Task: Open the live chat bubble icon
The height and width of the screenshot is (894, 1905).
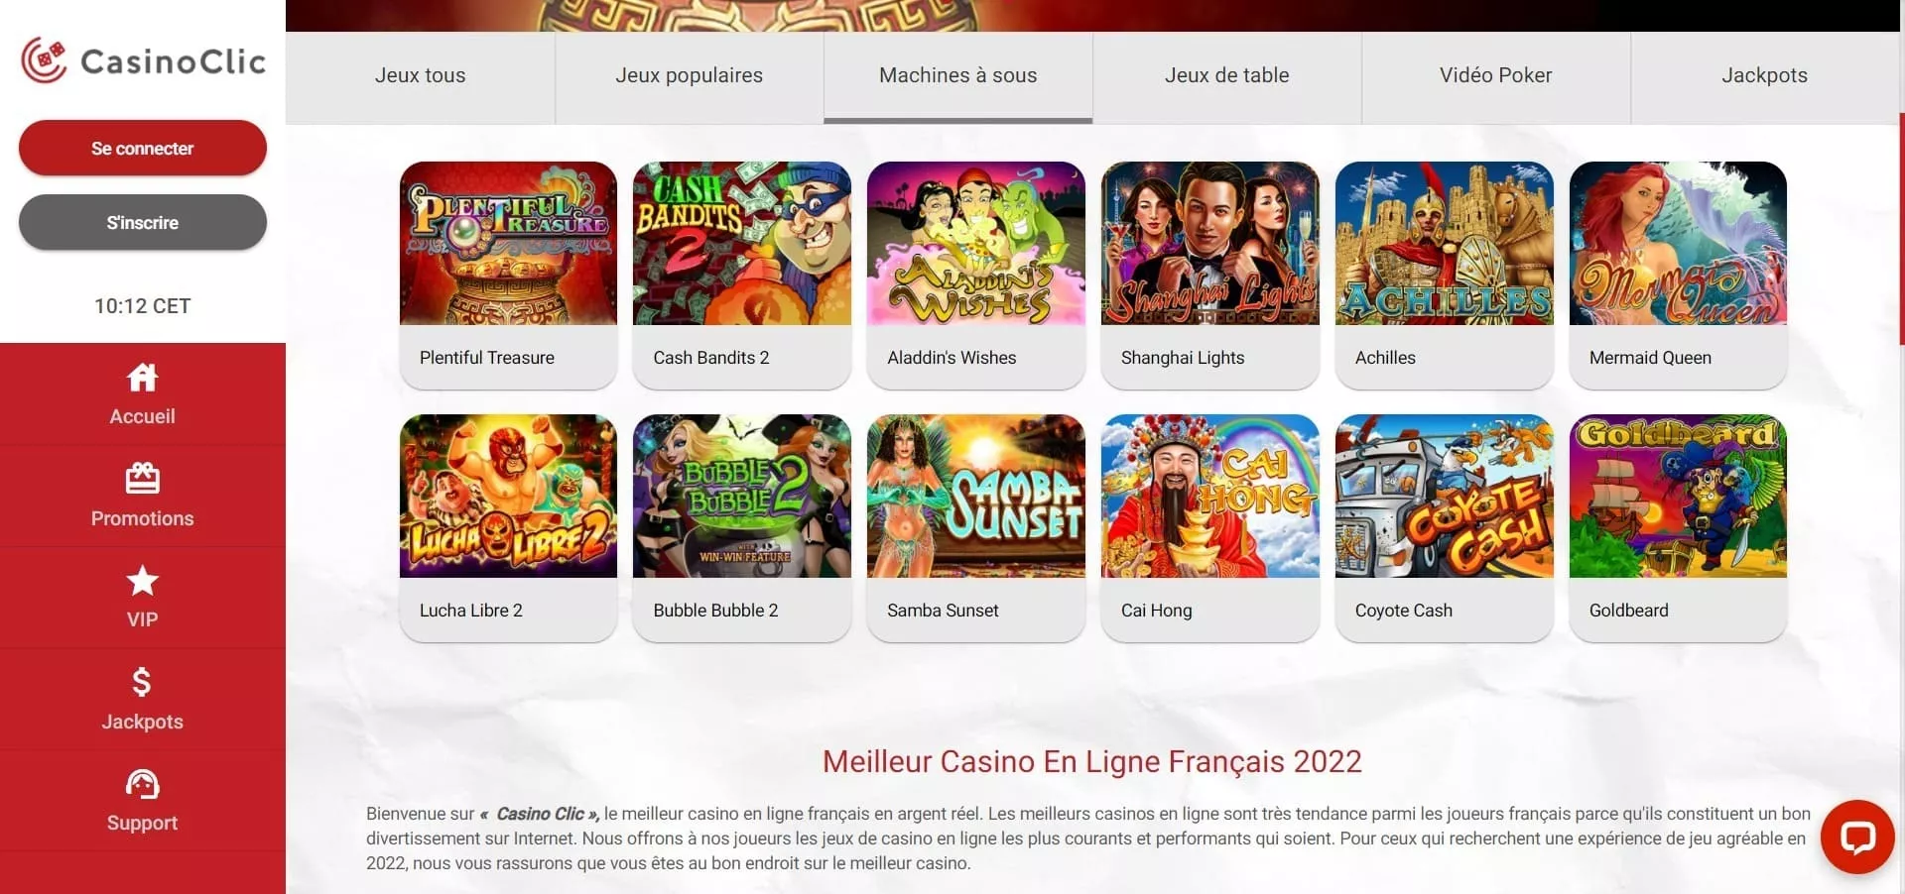Action: point(1857,838)
